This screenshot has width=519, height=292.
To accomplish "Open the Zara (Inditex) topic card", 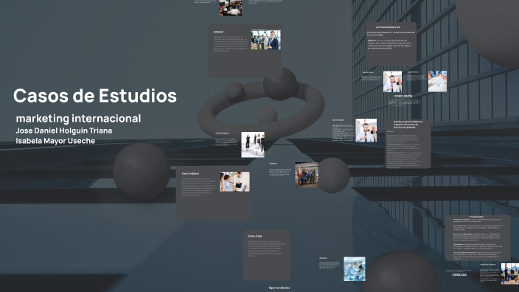I will coord(213,193).
